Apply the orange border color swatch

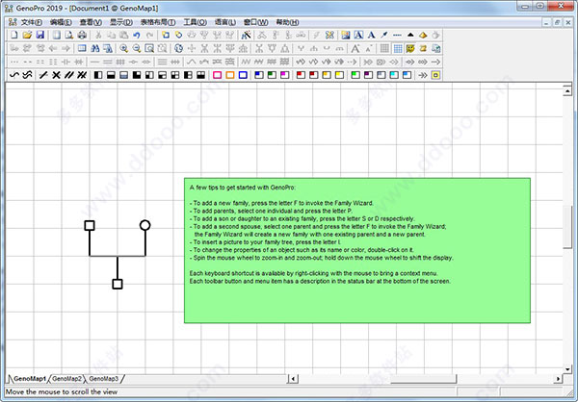[230, 75]
